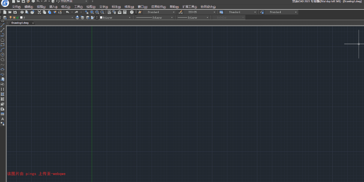Select the Line draw tool
Screen dimensions: 364x182
click(x=2, y=25)
